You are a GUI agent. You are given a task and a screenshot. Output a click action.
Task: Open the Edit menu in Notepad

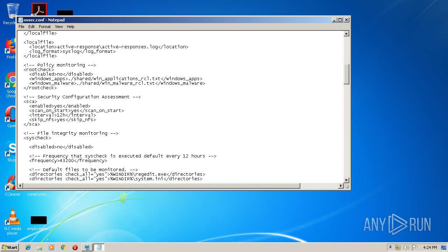[x=31, y=27]
